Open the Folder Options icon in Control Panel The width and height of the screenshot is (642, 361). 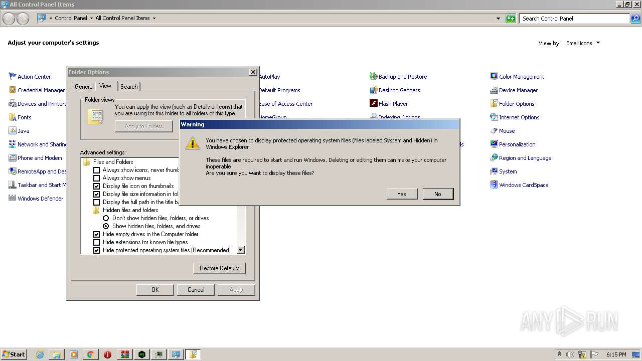(494, 103)
